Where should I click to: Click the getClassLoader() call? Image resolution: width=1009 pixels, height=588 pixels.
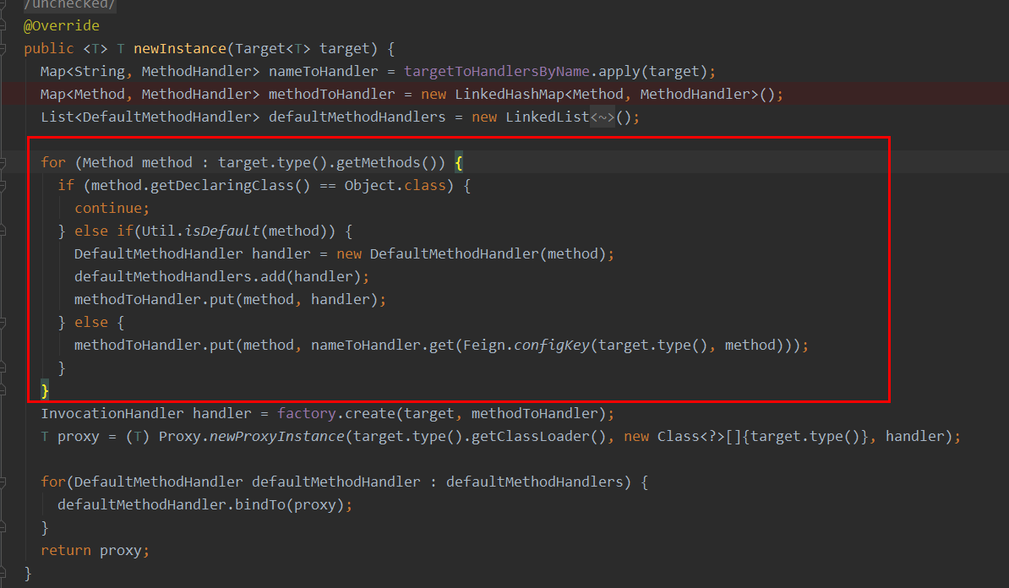pos(538,437)
